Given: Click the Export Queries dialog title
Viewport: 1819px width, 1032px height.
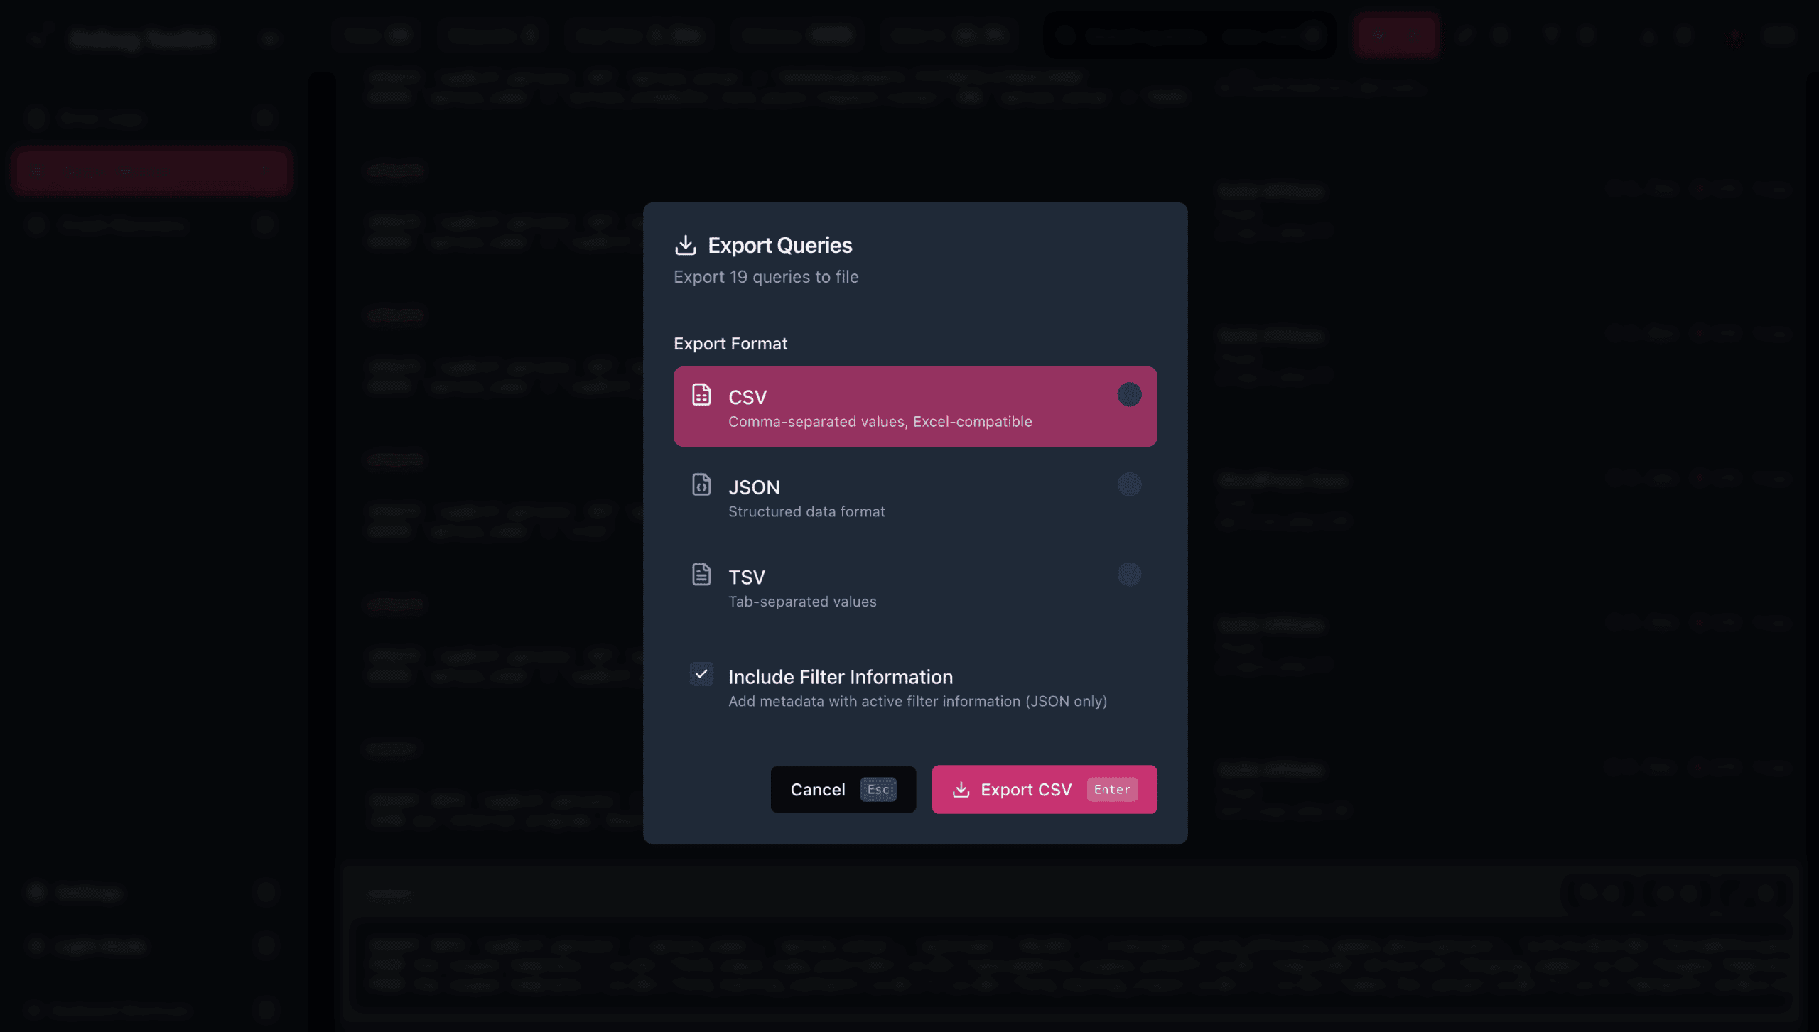Looking at the screenshot, I should pyautogui.click(x=779, y=245).
